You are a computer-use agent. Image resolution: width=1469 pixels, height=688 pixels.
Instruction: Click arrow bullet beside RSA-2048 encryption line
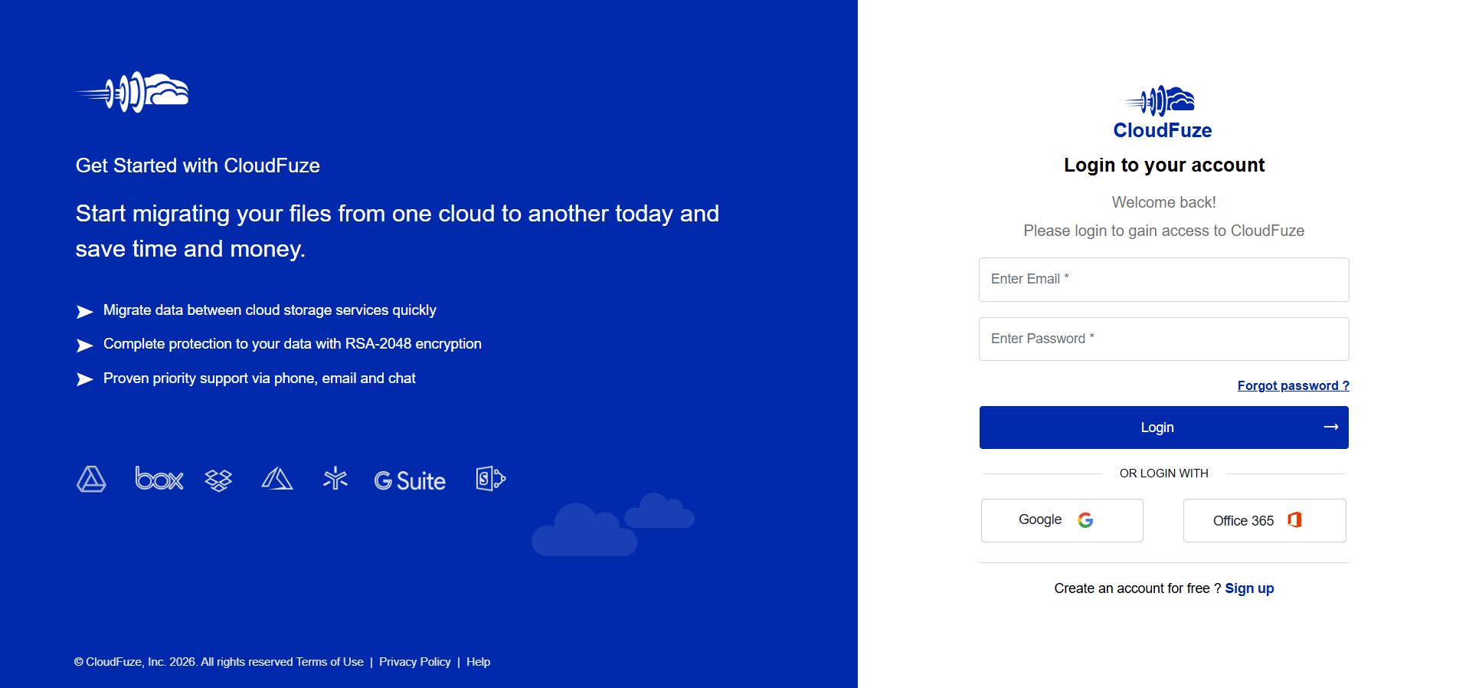[x=84, y=346]
